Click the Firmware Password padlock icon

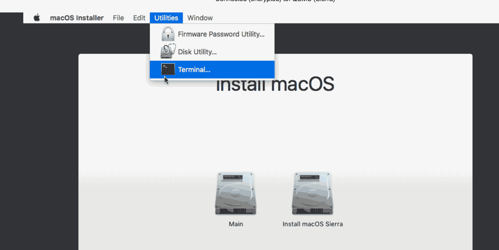[168, 34]
